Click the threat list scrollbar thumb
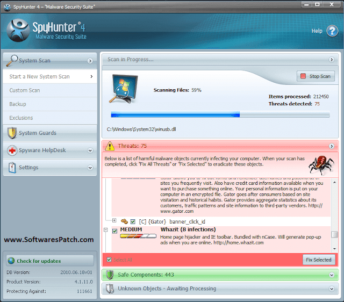 click(x=334, y=234)
